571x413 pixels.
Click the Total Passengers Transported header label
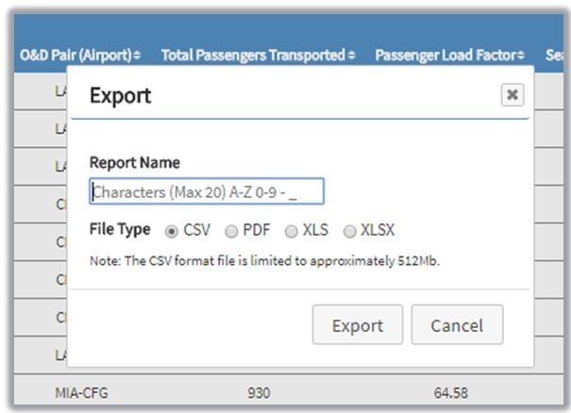click(x=253, y=56)
